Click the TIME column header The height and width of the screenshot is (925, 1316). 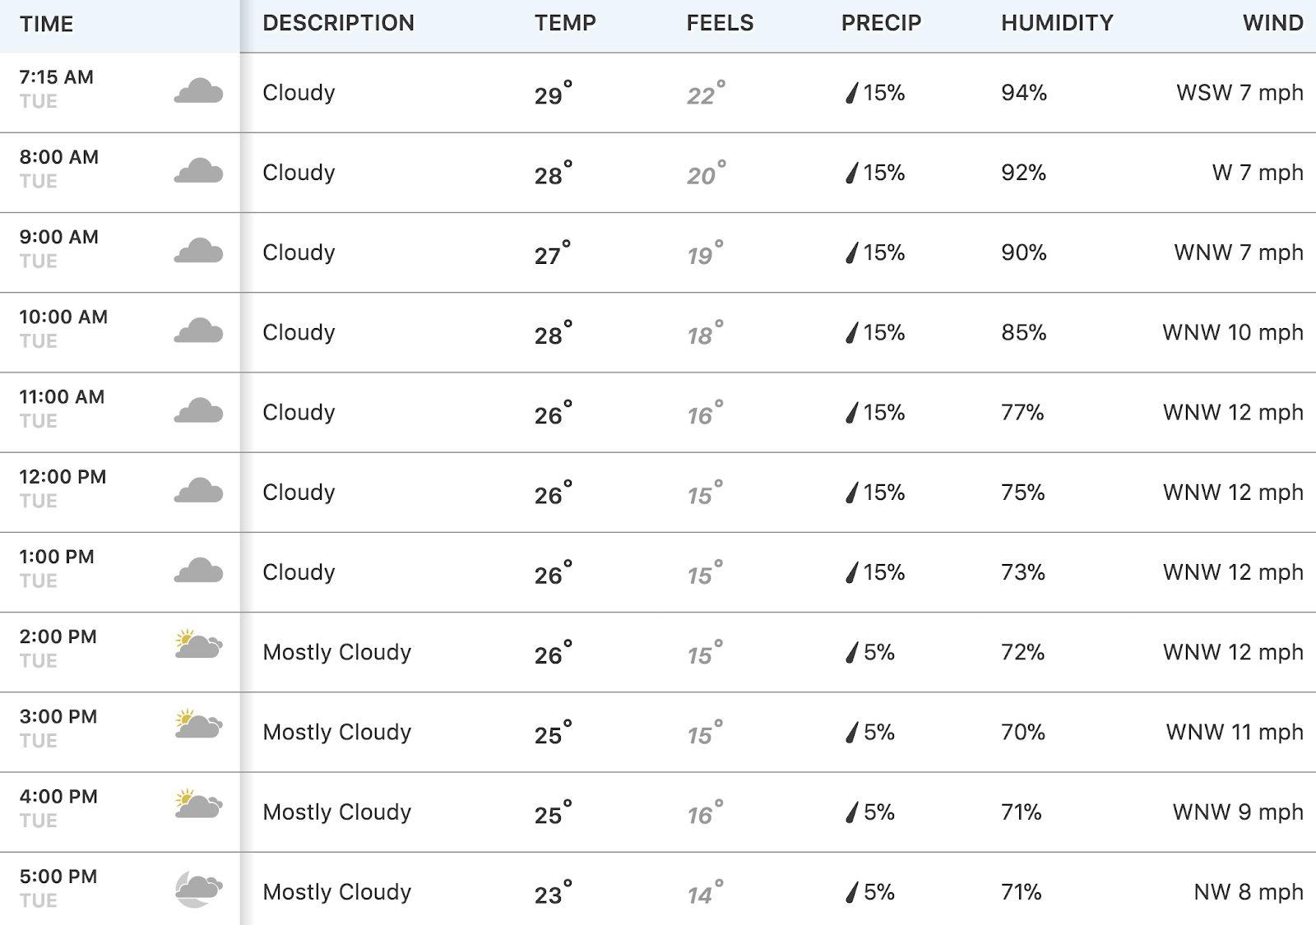(x=47, y=24)
